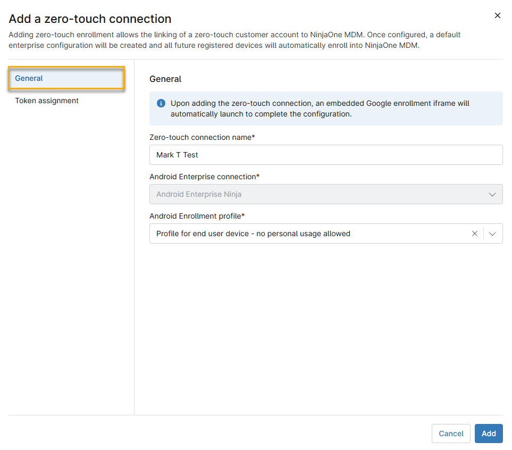Click the blue info icon in banner
This screenshot has width=512, height=450.
point(161,103)
